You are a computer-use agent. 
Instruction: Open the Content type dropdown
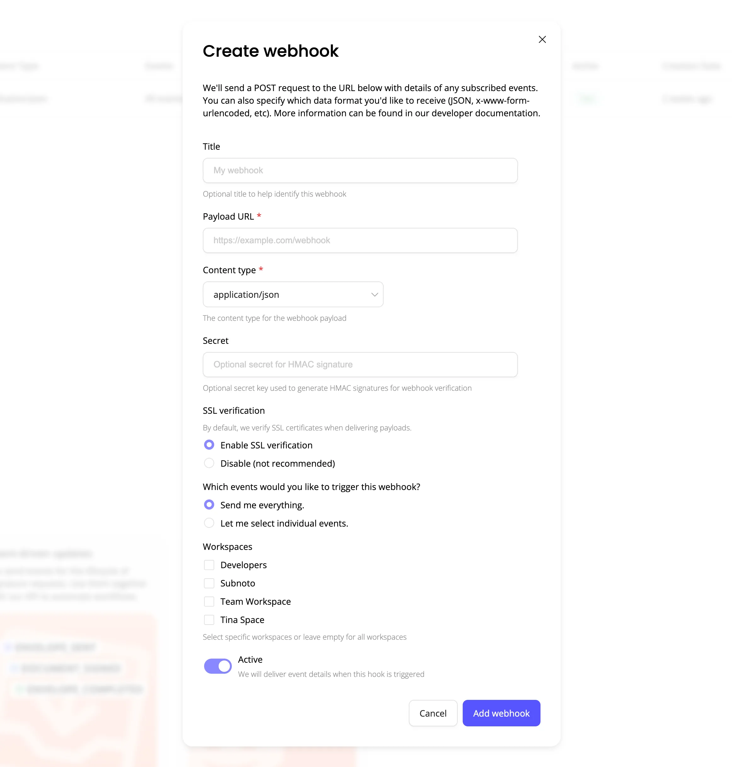point(293,294)
